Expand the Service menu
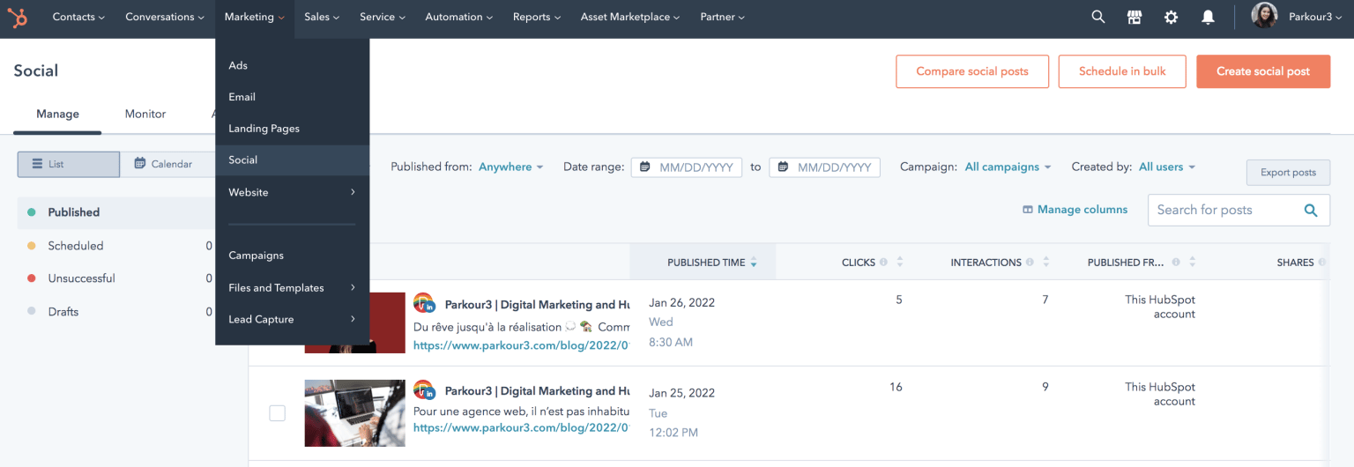The image size is (1354, 467). point(383,17)
